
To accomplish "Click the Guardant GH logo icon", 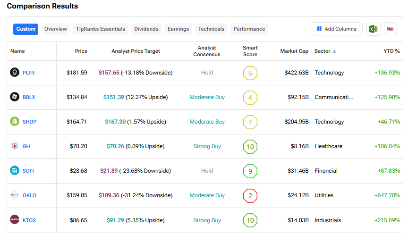I will (15, 146).
